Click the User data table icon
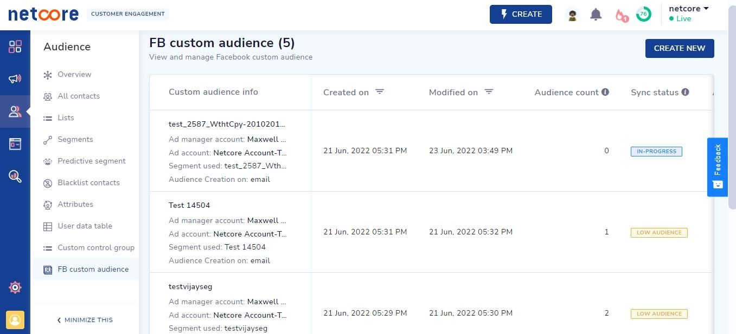 [48, 227]
